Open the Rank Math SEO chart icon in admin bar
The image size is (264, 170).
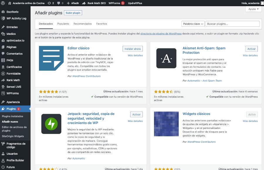tap(84, 3)
